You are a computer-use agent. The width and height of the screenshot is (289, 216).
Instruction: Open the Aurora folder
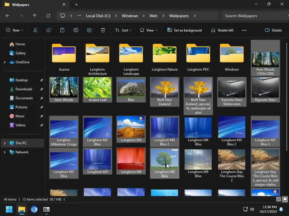tap(64, 58)
